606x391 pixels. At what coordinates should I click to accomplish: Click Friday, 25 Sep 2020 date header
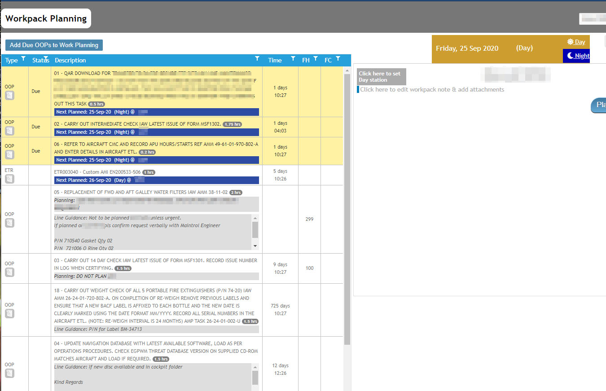(467, 48)
